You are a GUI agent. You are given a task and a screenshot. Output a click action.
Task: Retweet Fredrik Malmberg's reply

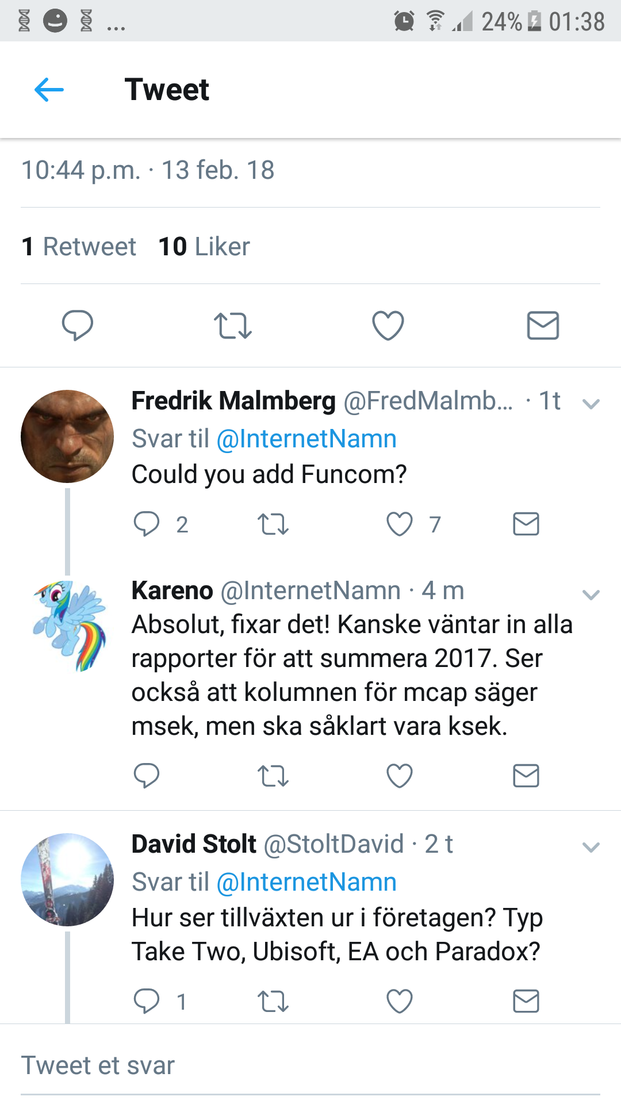click(273, 524)
